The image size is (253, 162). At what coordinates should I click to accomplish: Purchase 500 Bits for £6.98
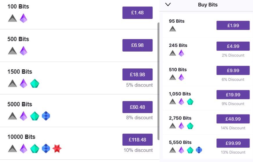click(137, 45)
